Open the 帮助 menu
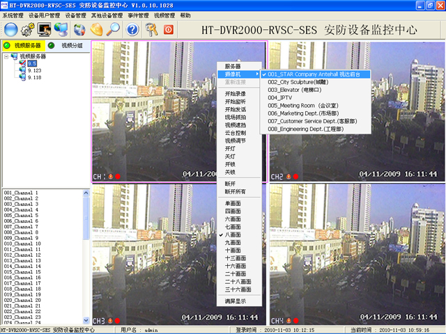The height and width of the screenshot is (334, 446). (185, 15)
